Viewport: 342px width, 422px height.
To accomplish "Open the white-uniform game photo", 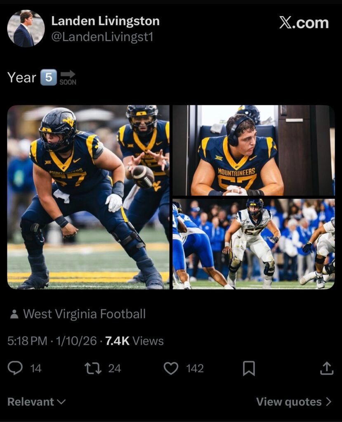I will pos(253,244).
